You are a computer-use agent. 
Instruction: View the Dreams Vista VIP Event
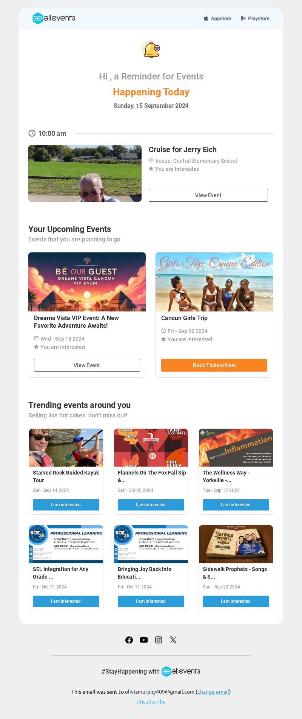(x=87, y=365)
